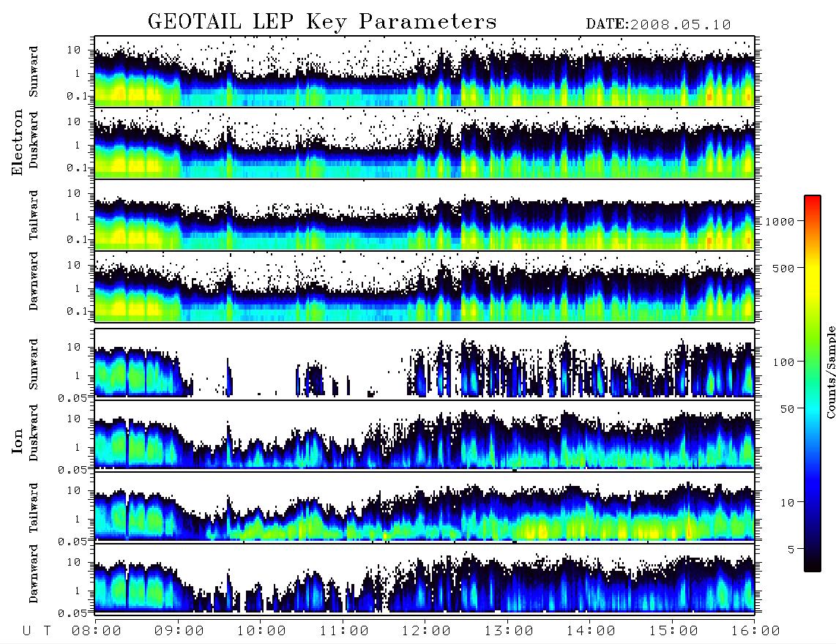Click the 15:00 time axis label

(x=673, y=631)
